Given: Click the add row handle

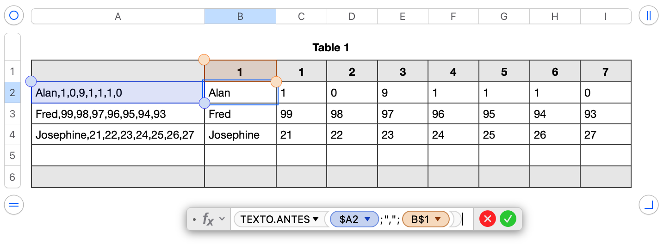Looking at the screenshot, I should click(x=14, y=205).
